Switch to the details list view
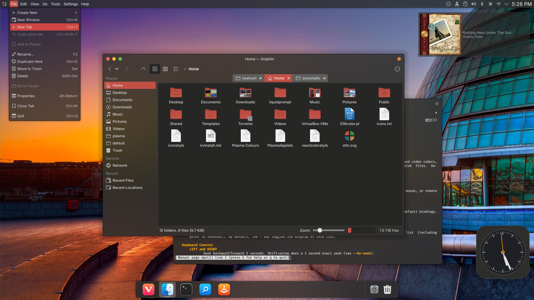This screenshot has width=534, height=300. tap(176, 69)
